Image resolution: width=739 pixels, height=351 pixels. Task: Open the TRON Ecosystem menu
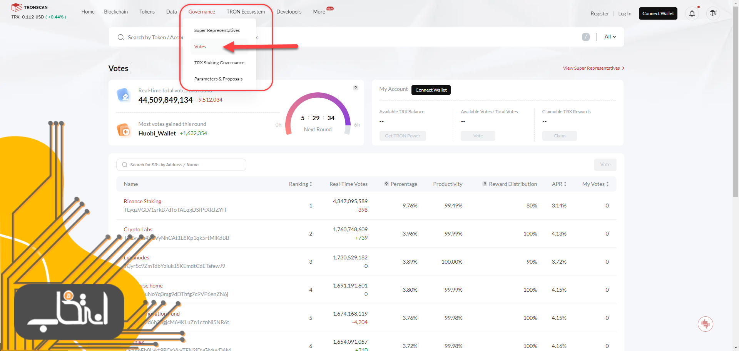pyautogui.click(x=246, y=12)
